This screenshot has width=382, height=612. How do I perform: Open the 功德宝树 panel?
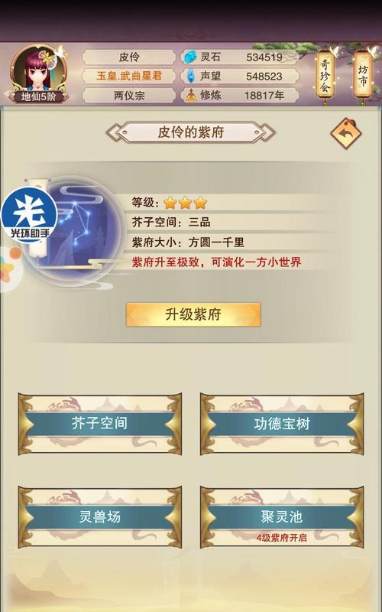click(x=282, y=424)
